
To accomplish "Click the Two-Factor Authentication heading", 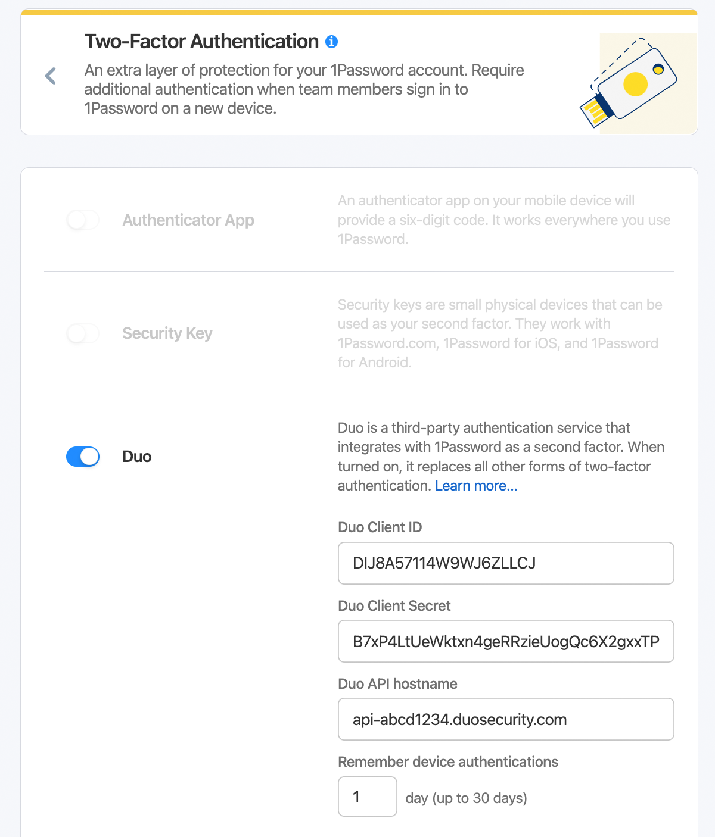I will (202, 42).
